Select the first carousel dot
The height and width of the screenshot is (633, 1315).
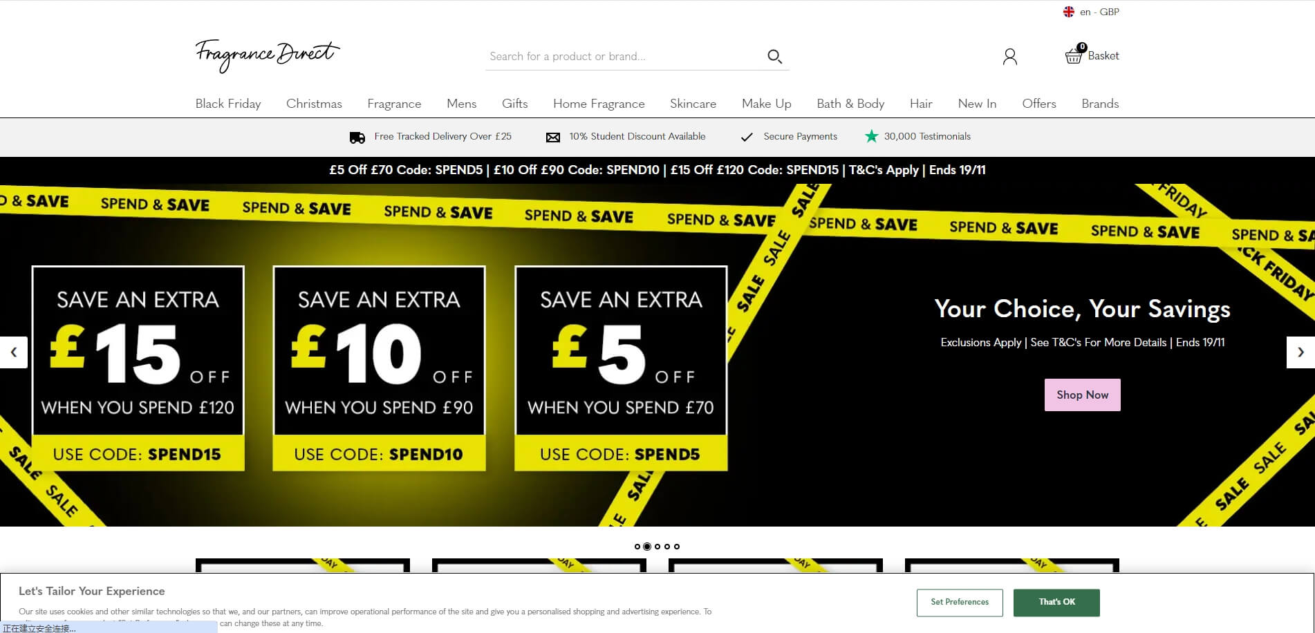(x=637, y=547)
